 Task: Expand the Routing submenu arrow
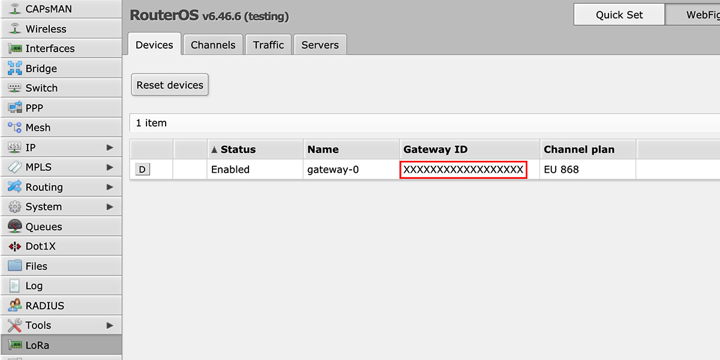pyautogui.click(x=110, y=187)
